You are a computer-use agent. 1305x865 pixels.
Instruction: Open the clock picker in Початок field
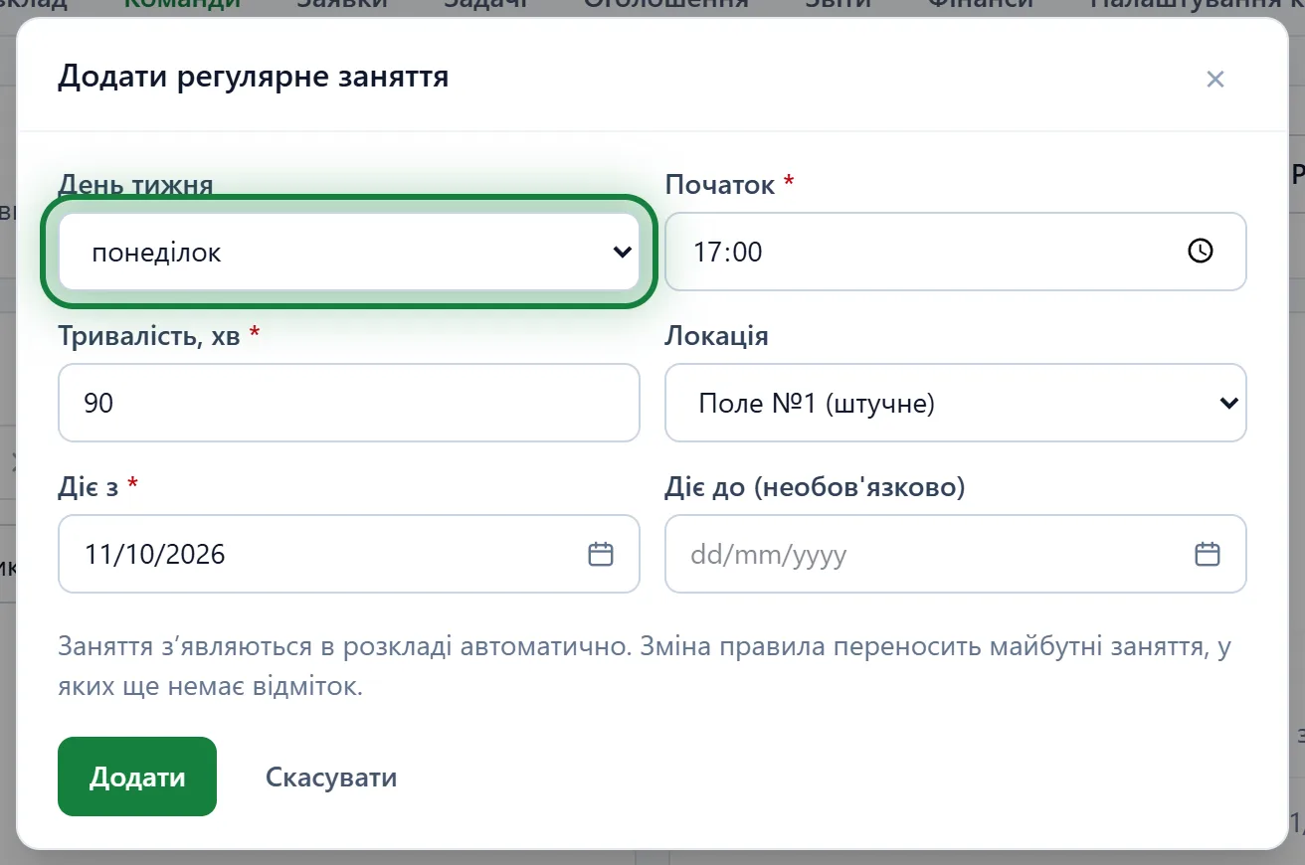click(1201, 252)
